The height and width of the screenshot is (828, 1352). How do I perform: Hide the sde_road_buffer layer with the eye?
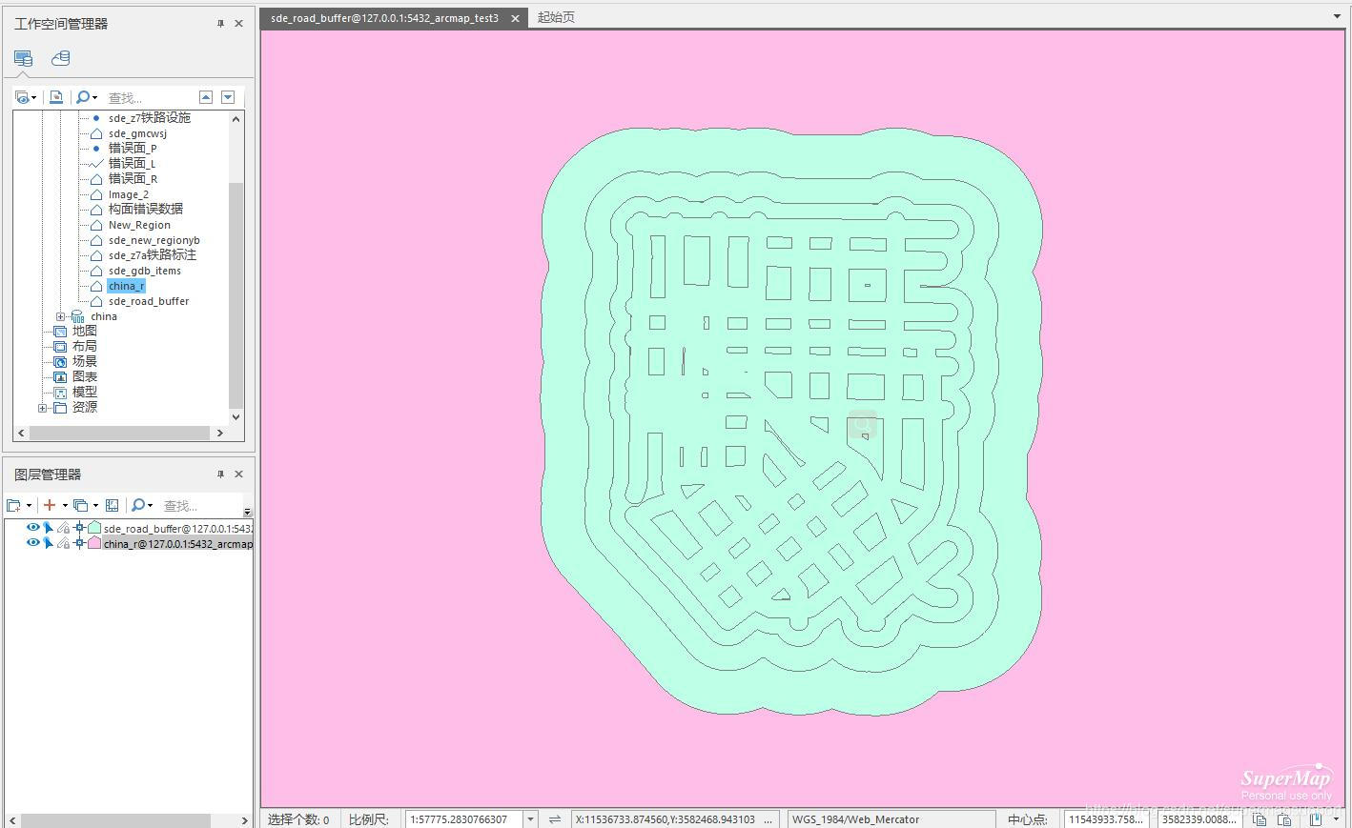[33, 528]
